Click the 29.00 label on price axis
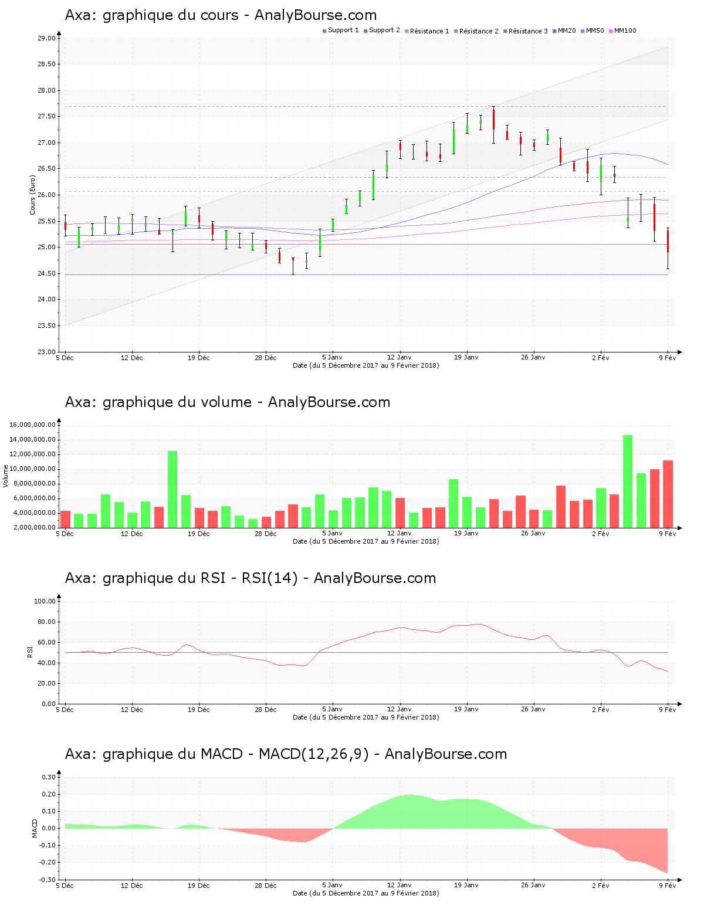Screen dimensions: 704x909 (x=46, y=39)
